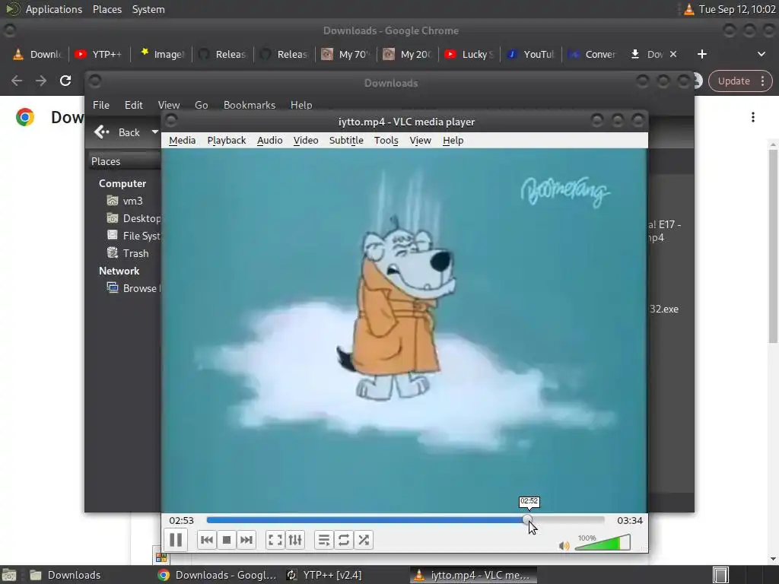Click Back button in file manager
779x584 pixels.
tap(117, 132)
